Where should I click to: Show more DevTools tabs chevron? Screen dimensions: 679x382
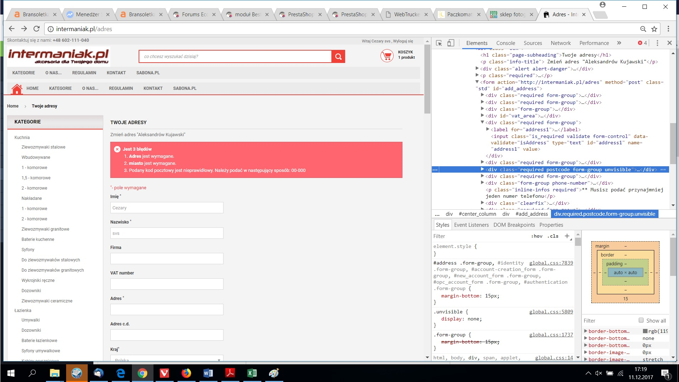(619, 43)
